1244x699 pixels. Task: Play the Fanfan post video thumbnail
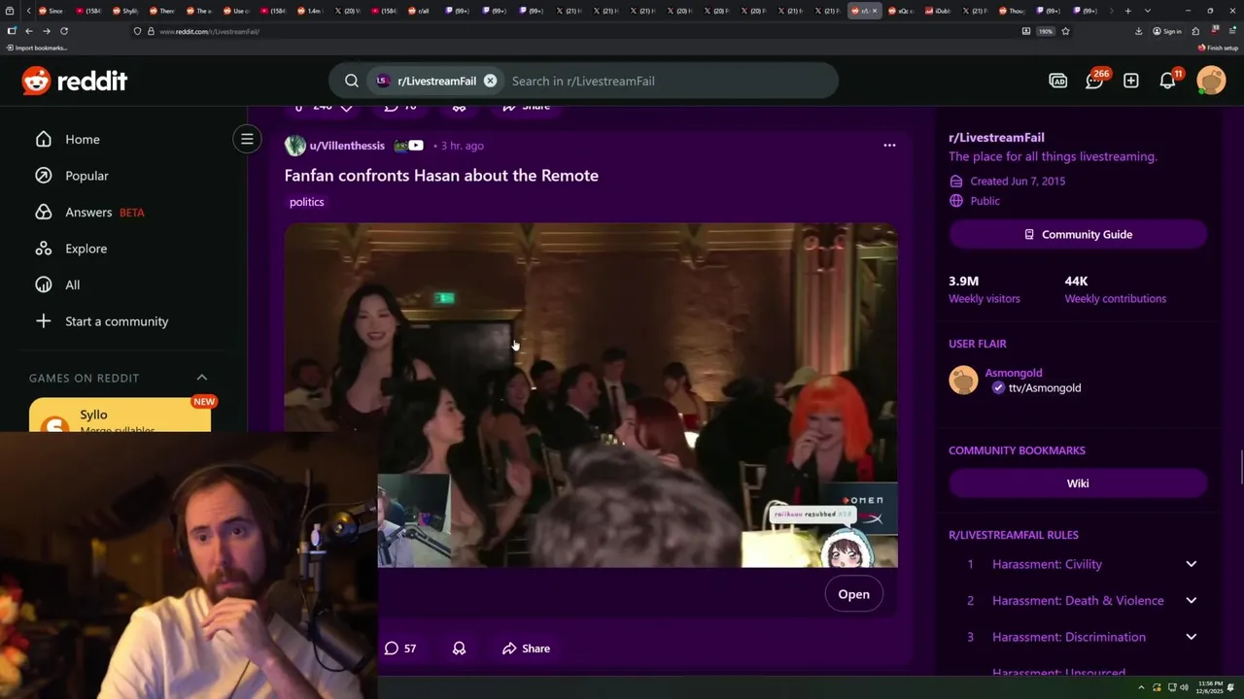(x=591, y=395)
